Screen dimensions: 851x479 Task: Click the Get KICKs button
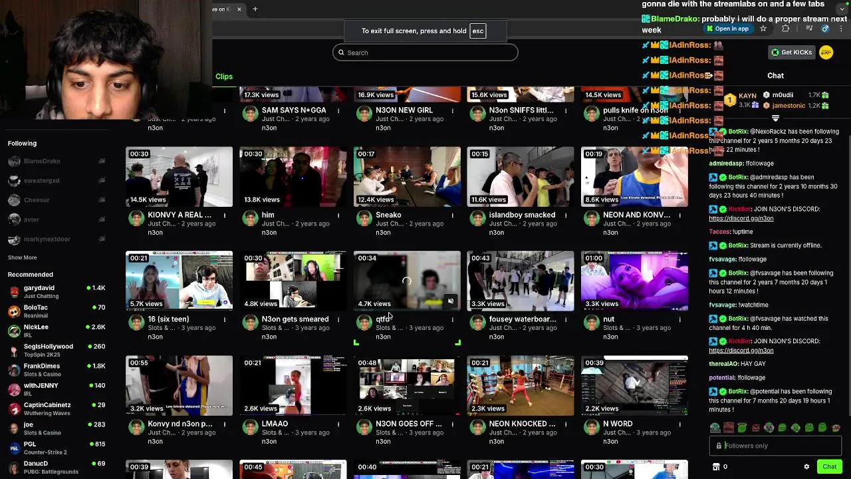pos(790,53)
